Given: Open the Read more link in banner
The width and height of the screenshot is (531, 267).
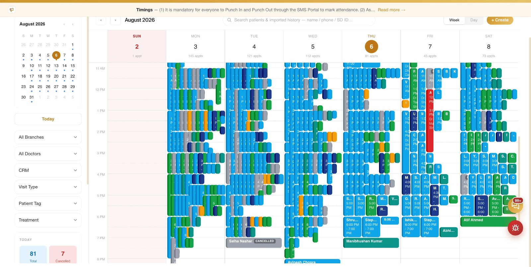Looking at the screenshot, I should click(392, 10).
